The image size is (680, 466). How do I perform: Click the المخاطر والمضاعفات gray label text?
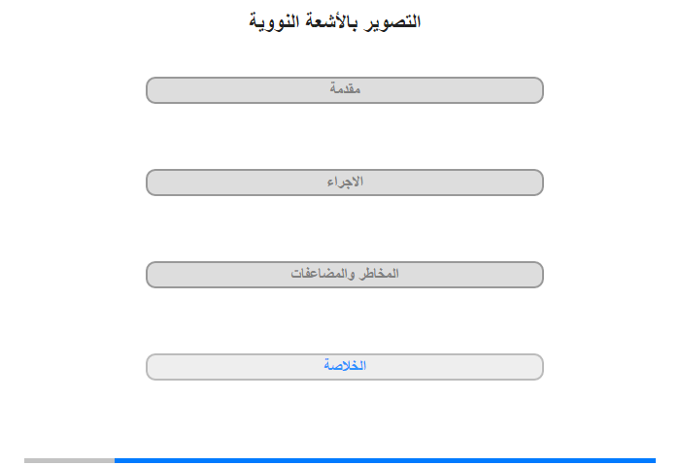(x=345, y=274)
